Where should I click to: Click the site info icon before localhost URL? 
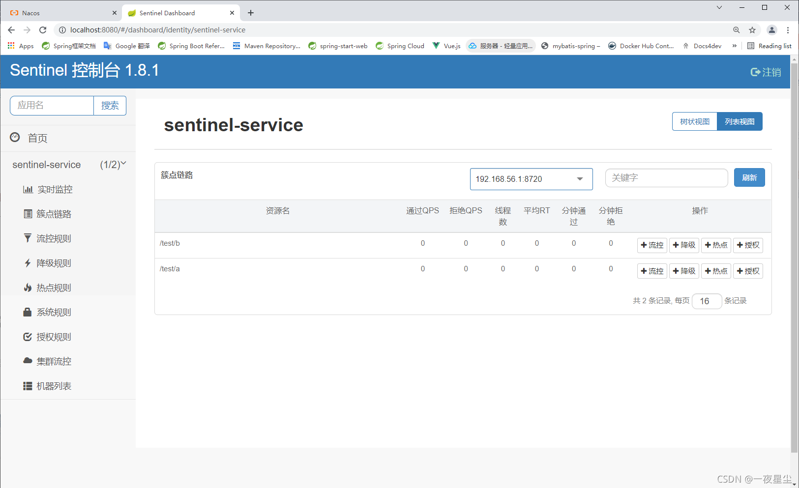62,30
